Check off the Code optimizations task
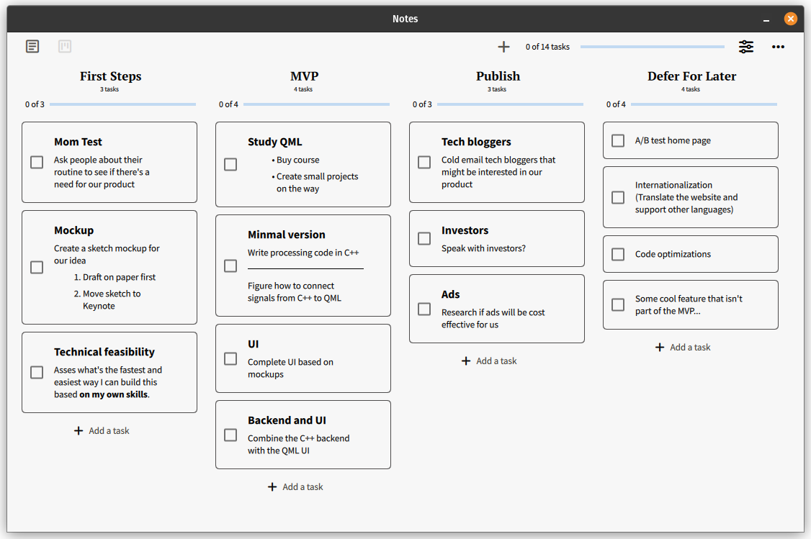The width and height of the screenshot is (811, 539). [x=618, y=254]
